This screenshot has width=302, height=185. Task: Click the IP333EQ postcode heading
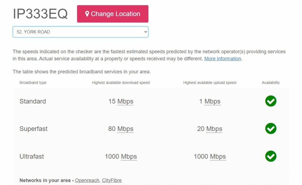(40, 14)
